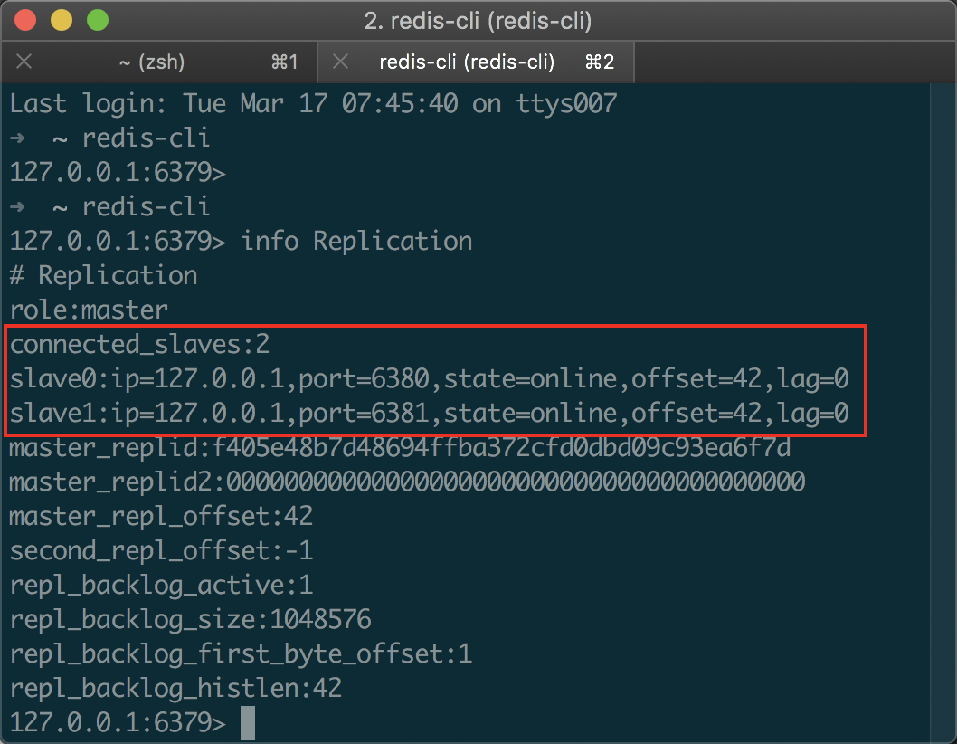Screen dimensions: 957x744
Task: Click the 'repl_backlog_histlen:42' line
Action: click(175, 689)
